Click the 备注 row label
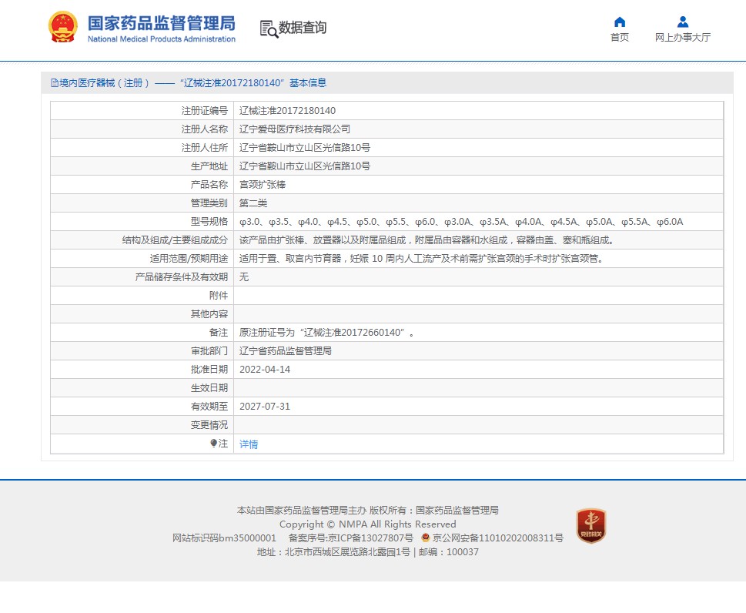Image resolution: width=746 pixels, height=613 pixels. 219,333
